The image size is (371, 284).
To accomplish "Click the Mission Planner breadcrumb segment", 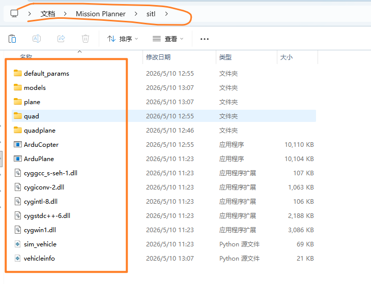I will tap(101, 14).
